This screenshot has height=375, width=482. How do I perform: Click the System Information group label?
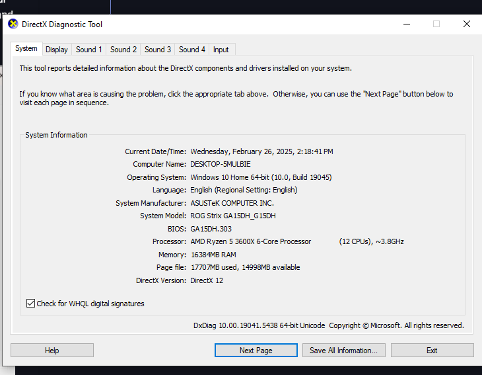(x=56, y=135)
